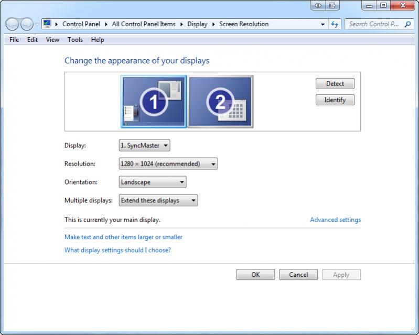Open the Help menu
419x335 pixels.
tap(98, 40)
